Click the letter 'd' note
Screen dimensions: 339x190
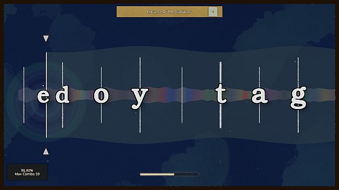62,94
